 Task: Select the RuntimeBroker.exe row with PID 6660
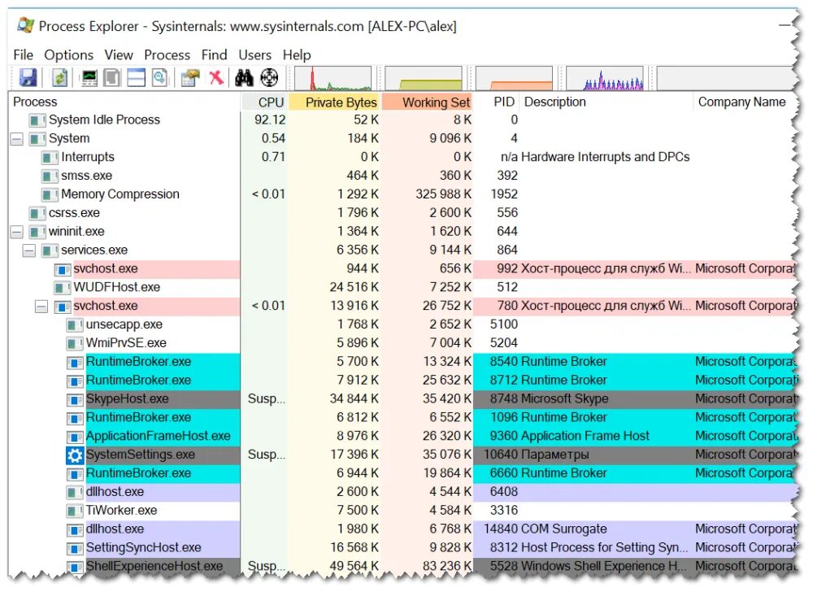click(402, 474)
